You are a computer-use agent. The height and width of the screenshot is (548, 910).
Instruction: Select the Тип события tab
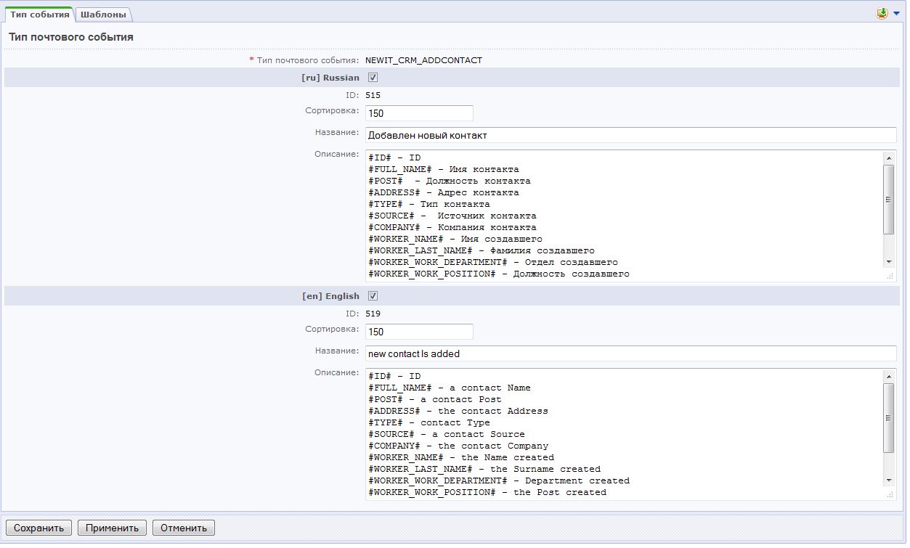(39, 15)
